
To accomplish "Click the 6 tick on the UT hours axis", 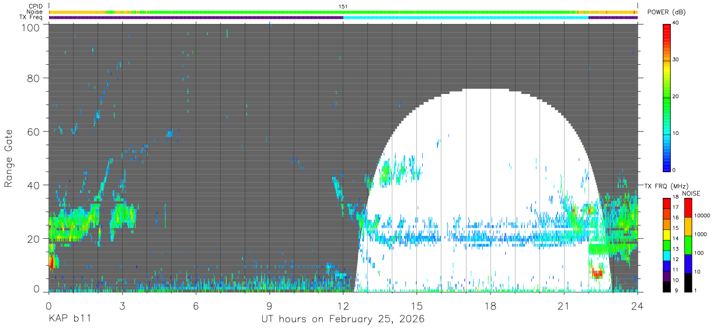I will [x=196, y=306].
